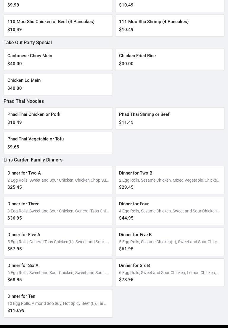Select Cantonese Chow Mein party special

[x=58, y=60]
